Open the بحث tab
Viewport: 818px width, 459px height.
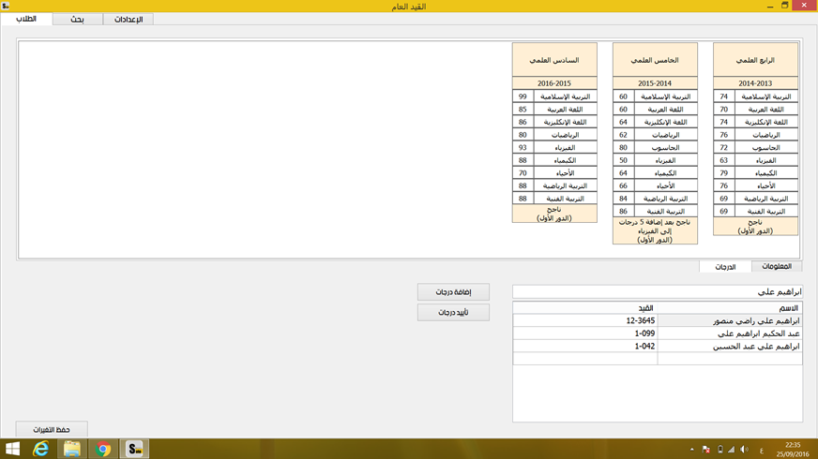point(77,19)
